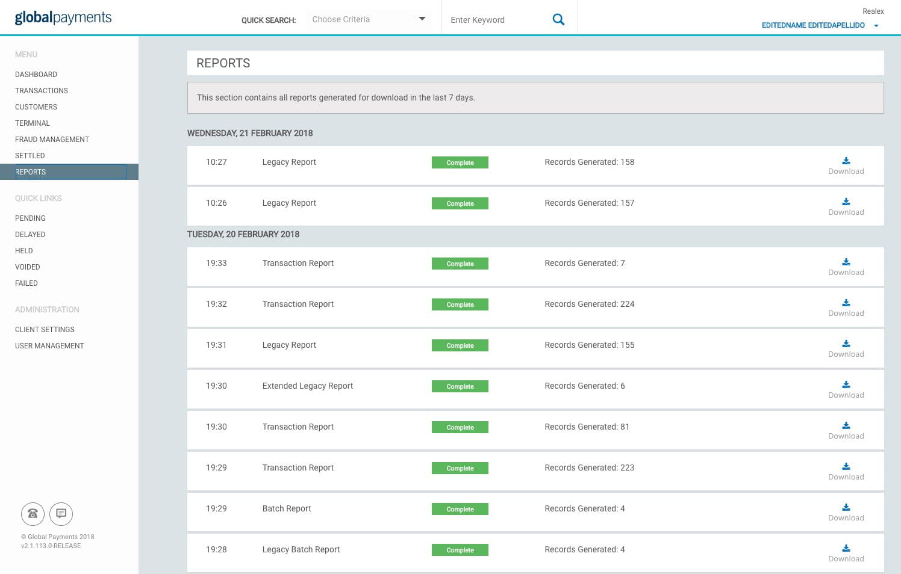This screenshot has height=574, width=901.
Task: Open phone support contact icon
Action: [33, 514]
